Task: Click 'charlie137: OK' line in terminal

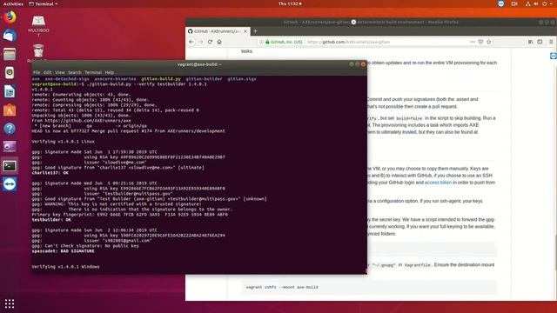Action: coord(50,173)
